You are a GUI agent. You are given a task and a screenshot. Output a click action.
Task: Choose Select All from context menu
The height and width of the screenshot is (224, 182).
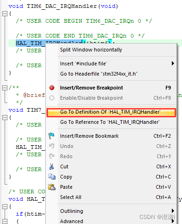[x=111, y=197]
